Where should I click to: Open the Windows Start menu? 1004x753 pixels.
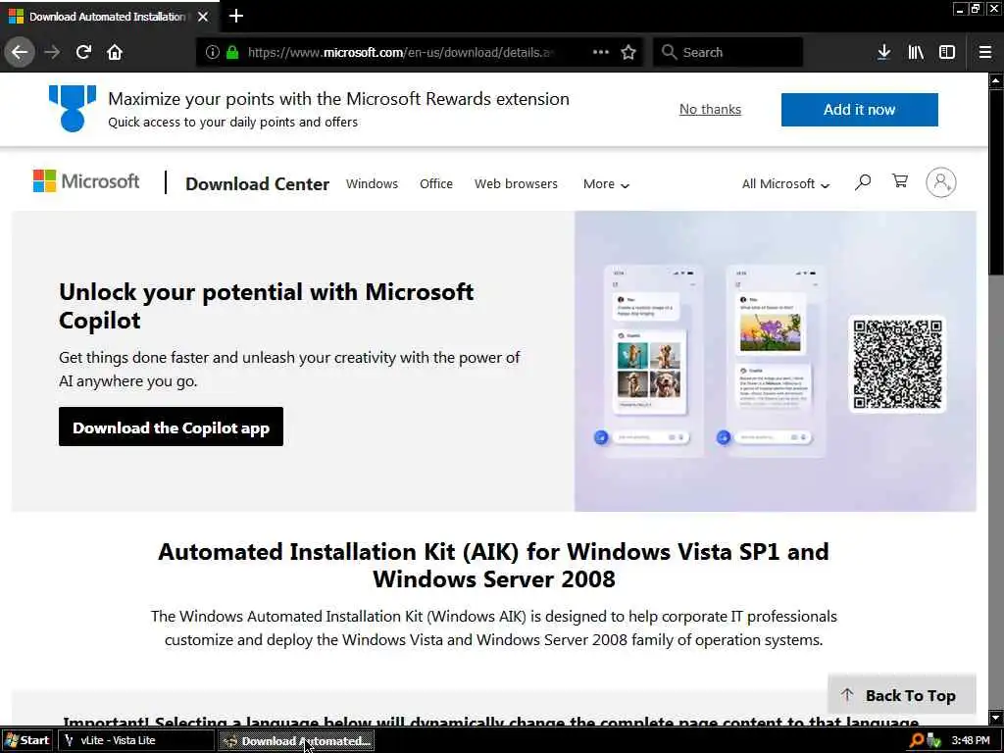27,740
